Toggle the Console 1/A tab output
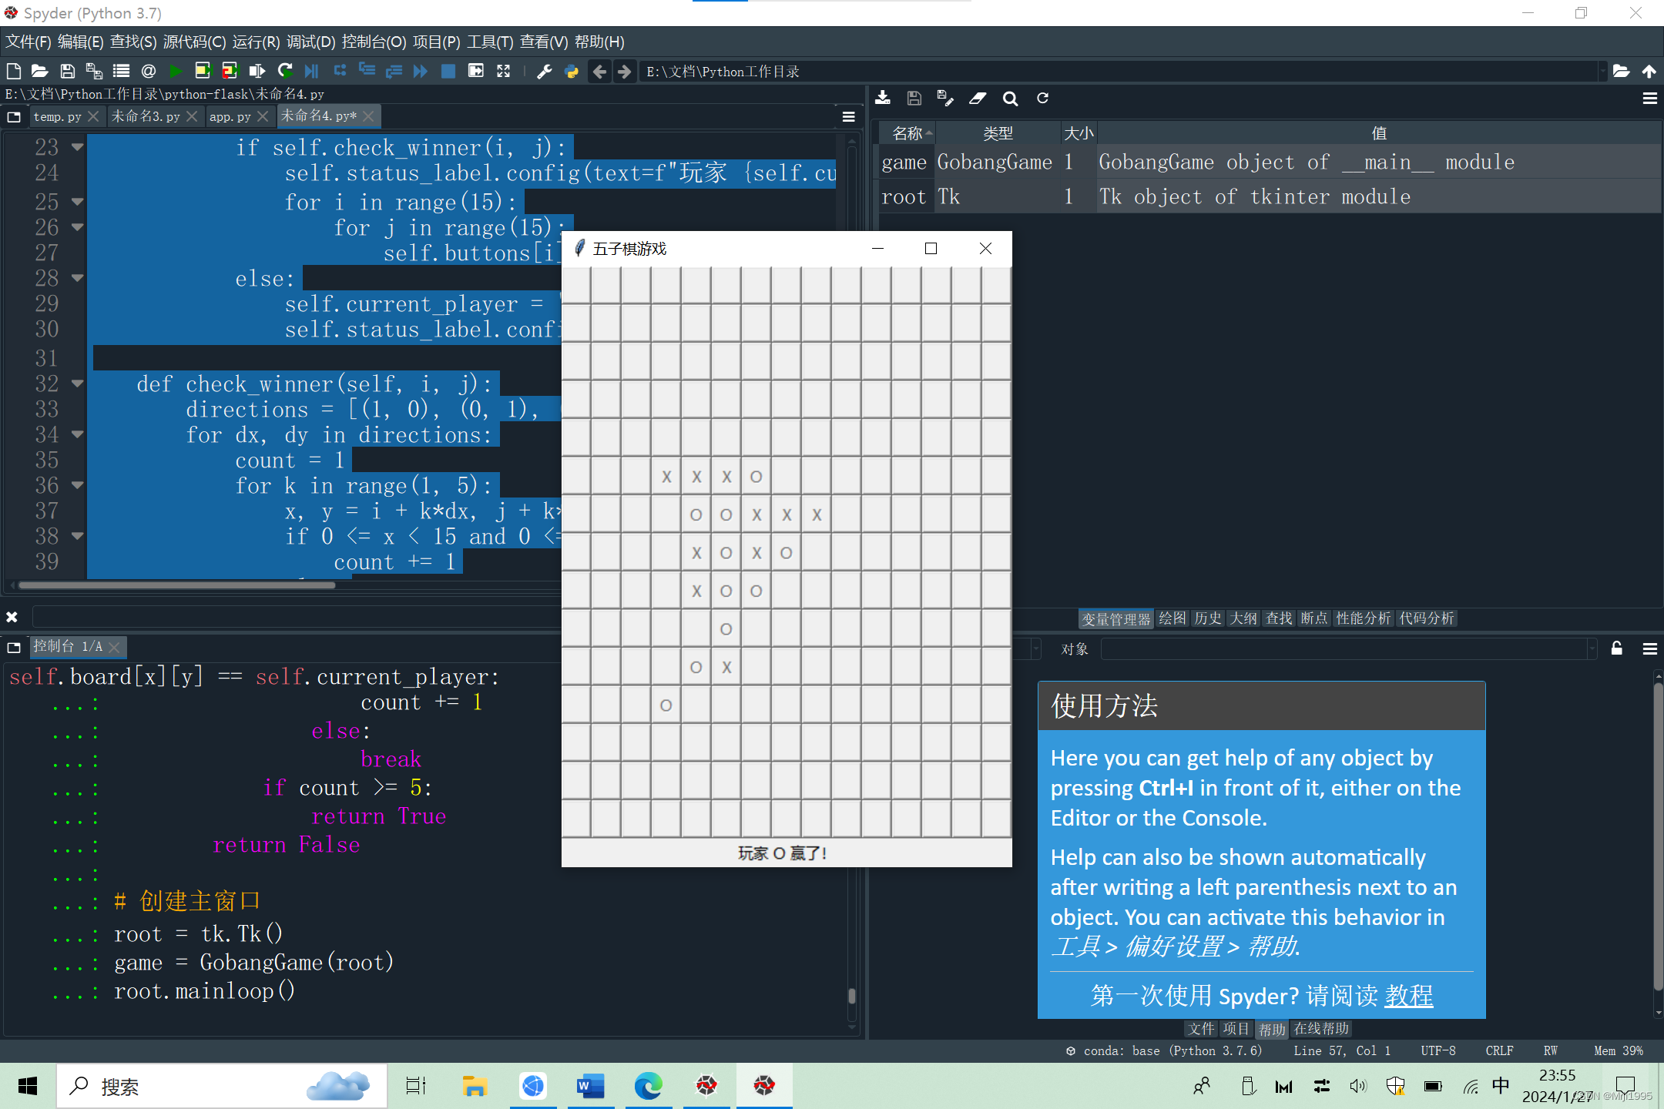 tap(65, 645)
